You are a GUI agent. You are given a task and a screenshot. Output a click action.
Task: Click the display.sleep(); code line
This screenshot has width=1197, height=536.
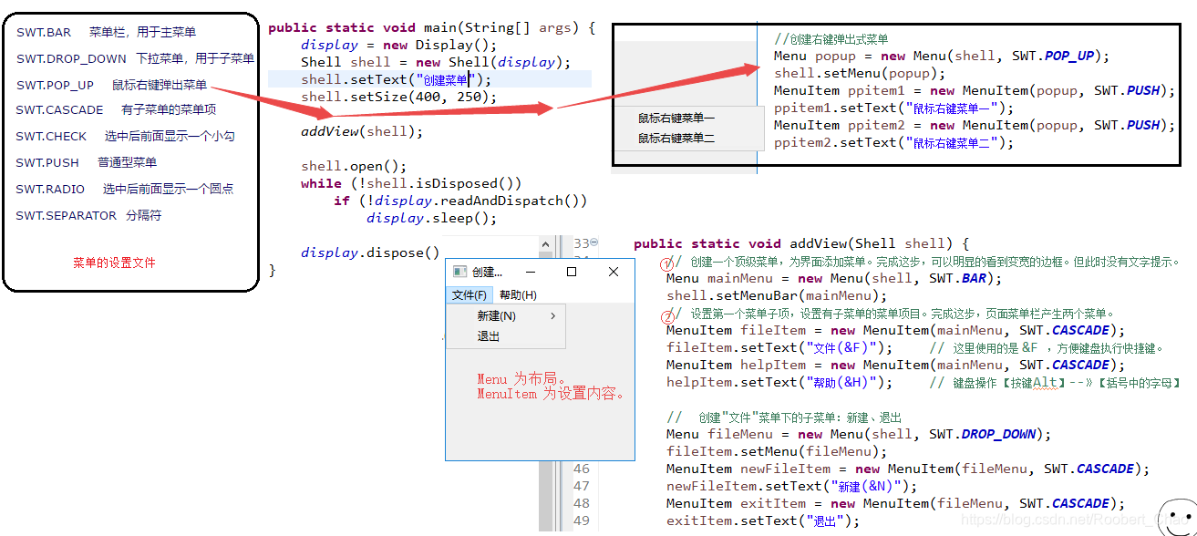tap(432, 218)
